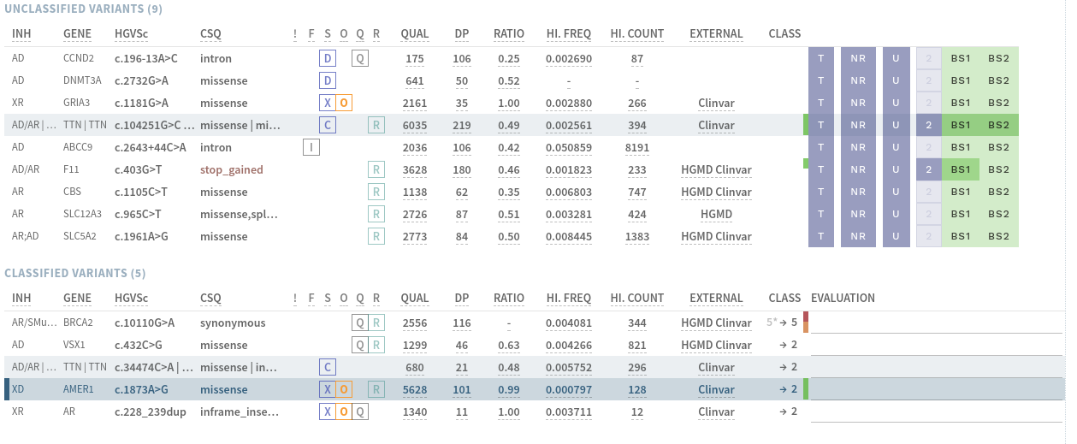Click the D badge in DNMT3A row
The width and height of the screenshot is (1077, 444).
328,80
